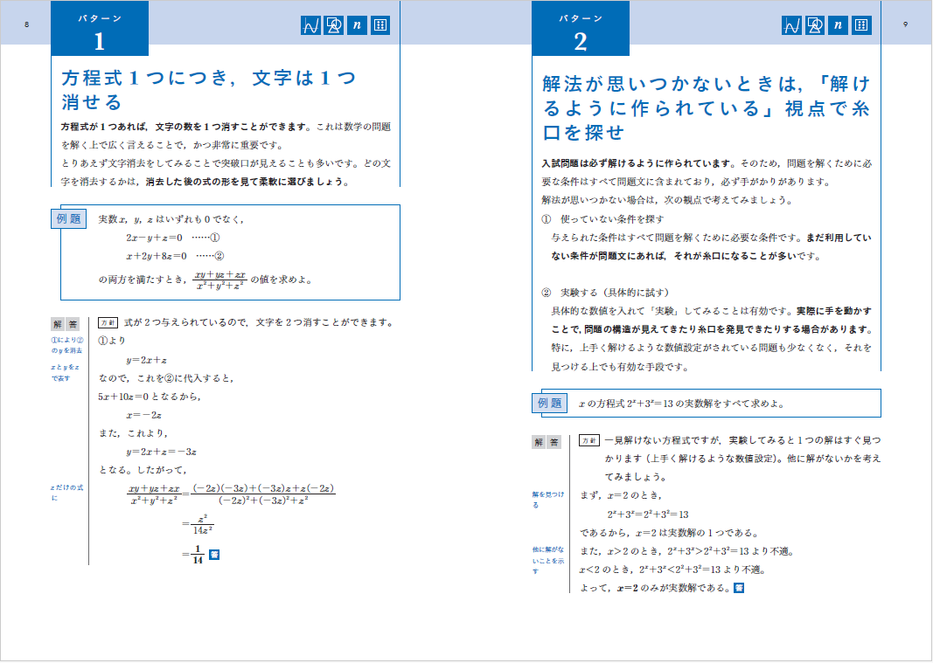Click the 解答 label under Pattern 1 example
933x663 pixels.
click(65, 324)
